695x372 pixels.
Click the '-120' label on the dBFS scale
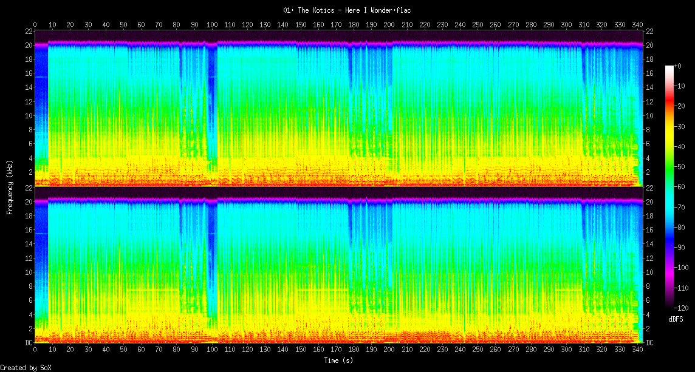[x=682, y=308]
